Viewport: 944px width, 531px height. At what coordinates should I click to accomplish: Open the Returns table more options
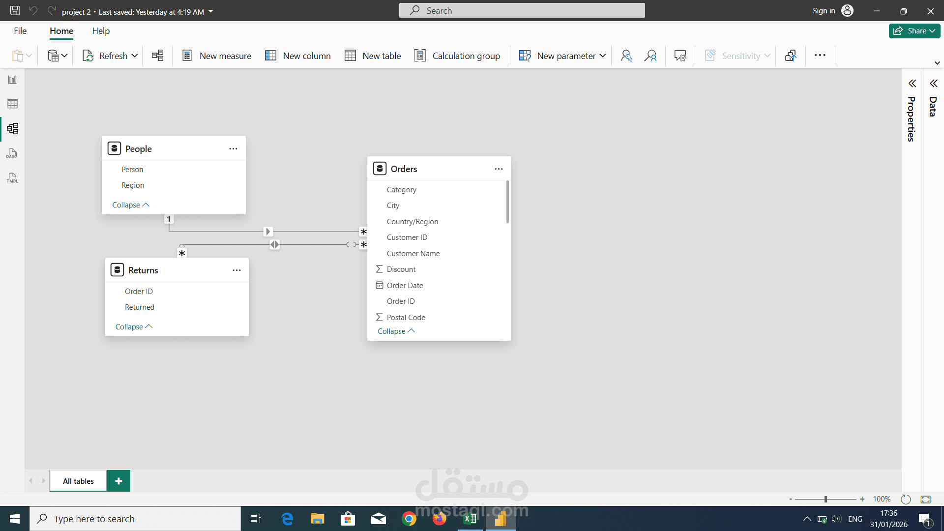236,270
